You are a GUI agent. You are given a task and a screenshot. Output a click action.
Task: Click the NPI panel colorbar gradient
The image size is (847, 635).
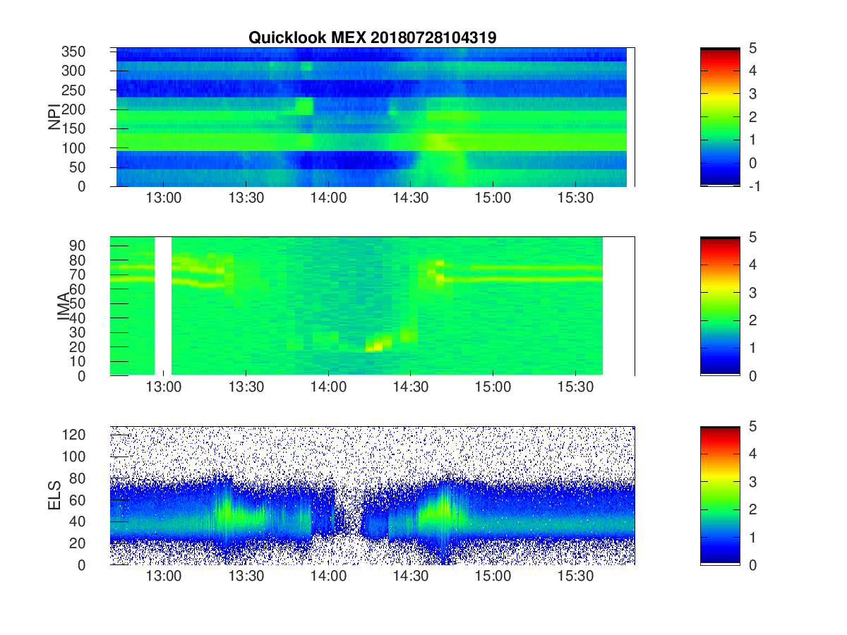720,117
